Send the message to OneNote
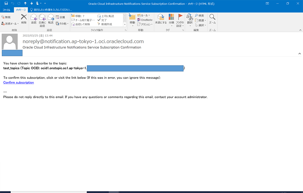This screenshot has width=303, height=193. [145, 20]
